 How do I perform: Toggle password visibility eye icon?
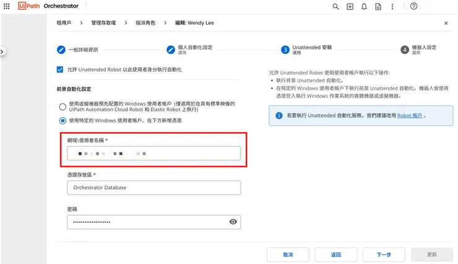click(233, 222)
